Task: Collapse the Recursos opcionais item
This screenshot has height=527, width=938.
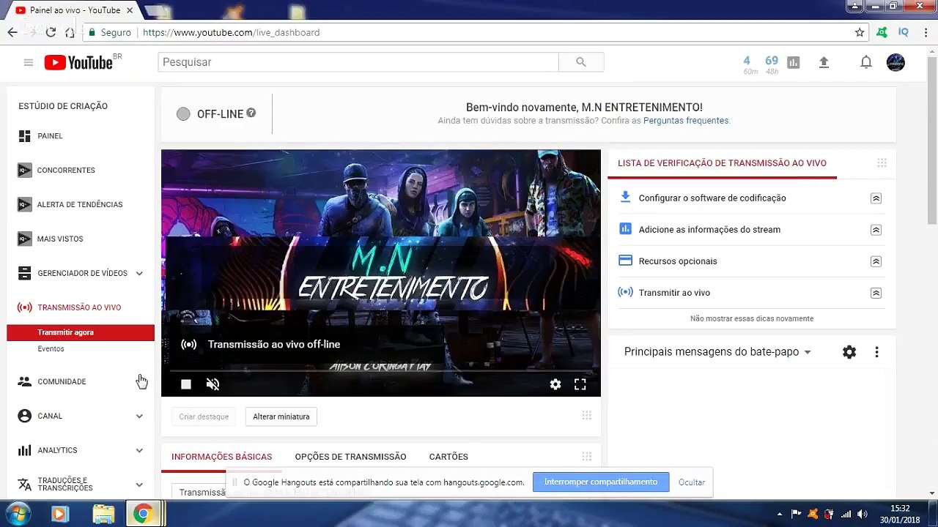Action: point(876,261)
